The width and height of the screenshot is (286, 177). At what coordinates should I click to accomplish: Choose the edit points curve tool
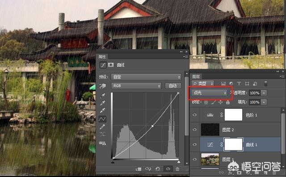pos(102,119)
